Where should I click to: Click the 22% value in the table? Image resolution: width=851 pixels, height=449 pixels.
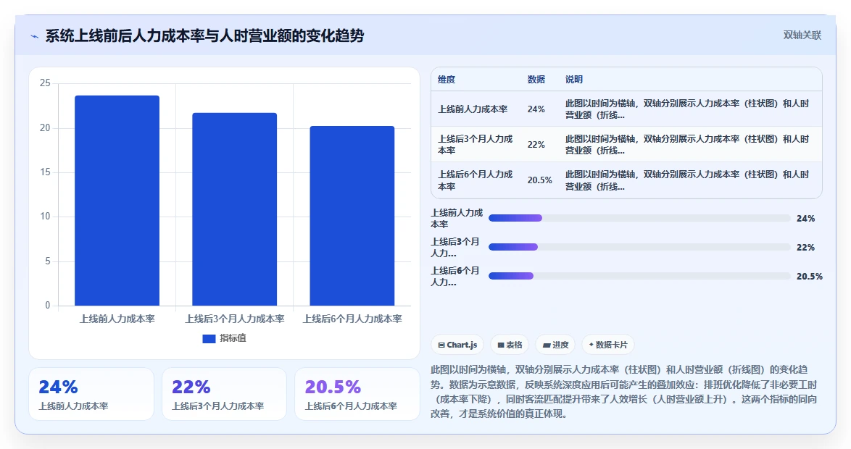tap(536, 145)
